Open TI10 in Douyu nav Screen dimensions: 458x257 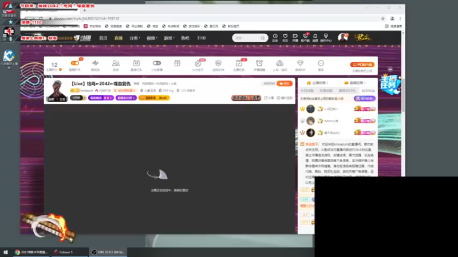(x=202, y=38)
